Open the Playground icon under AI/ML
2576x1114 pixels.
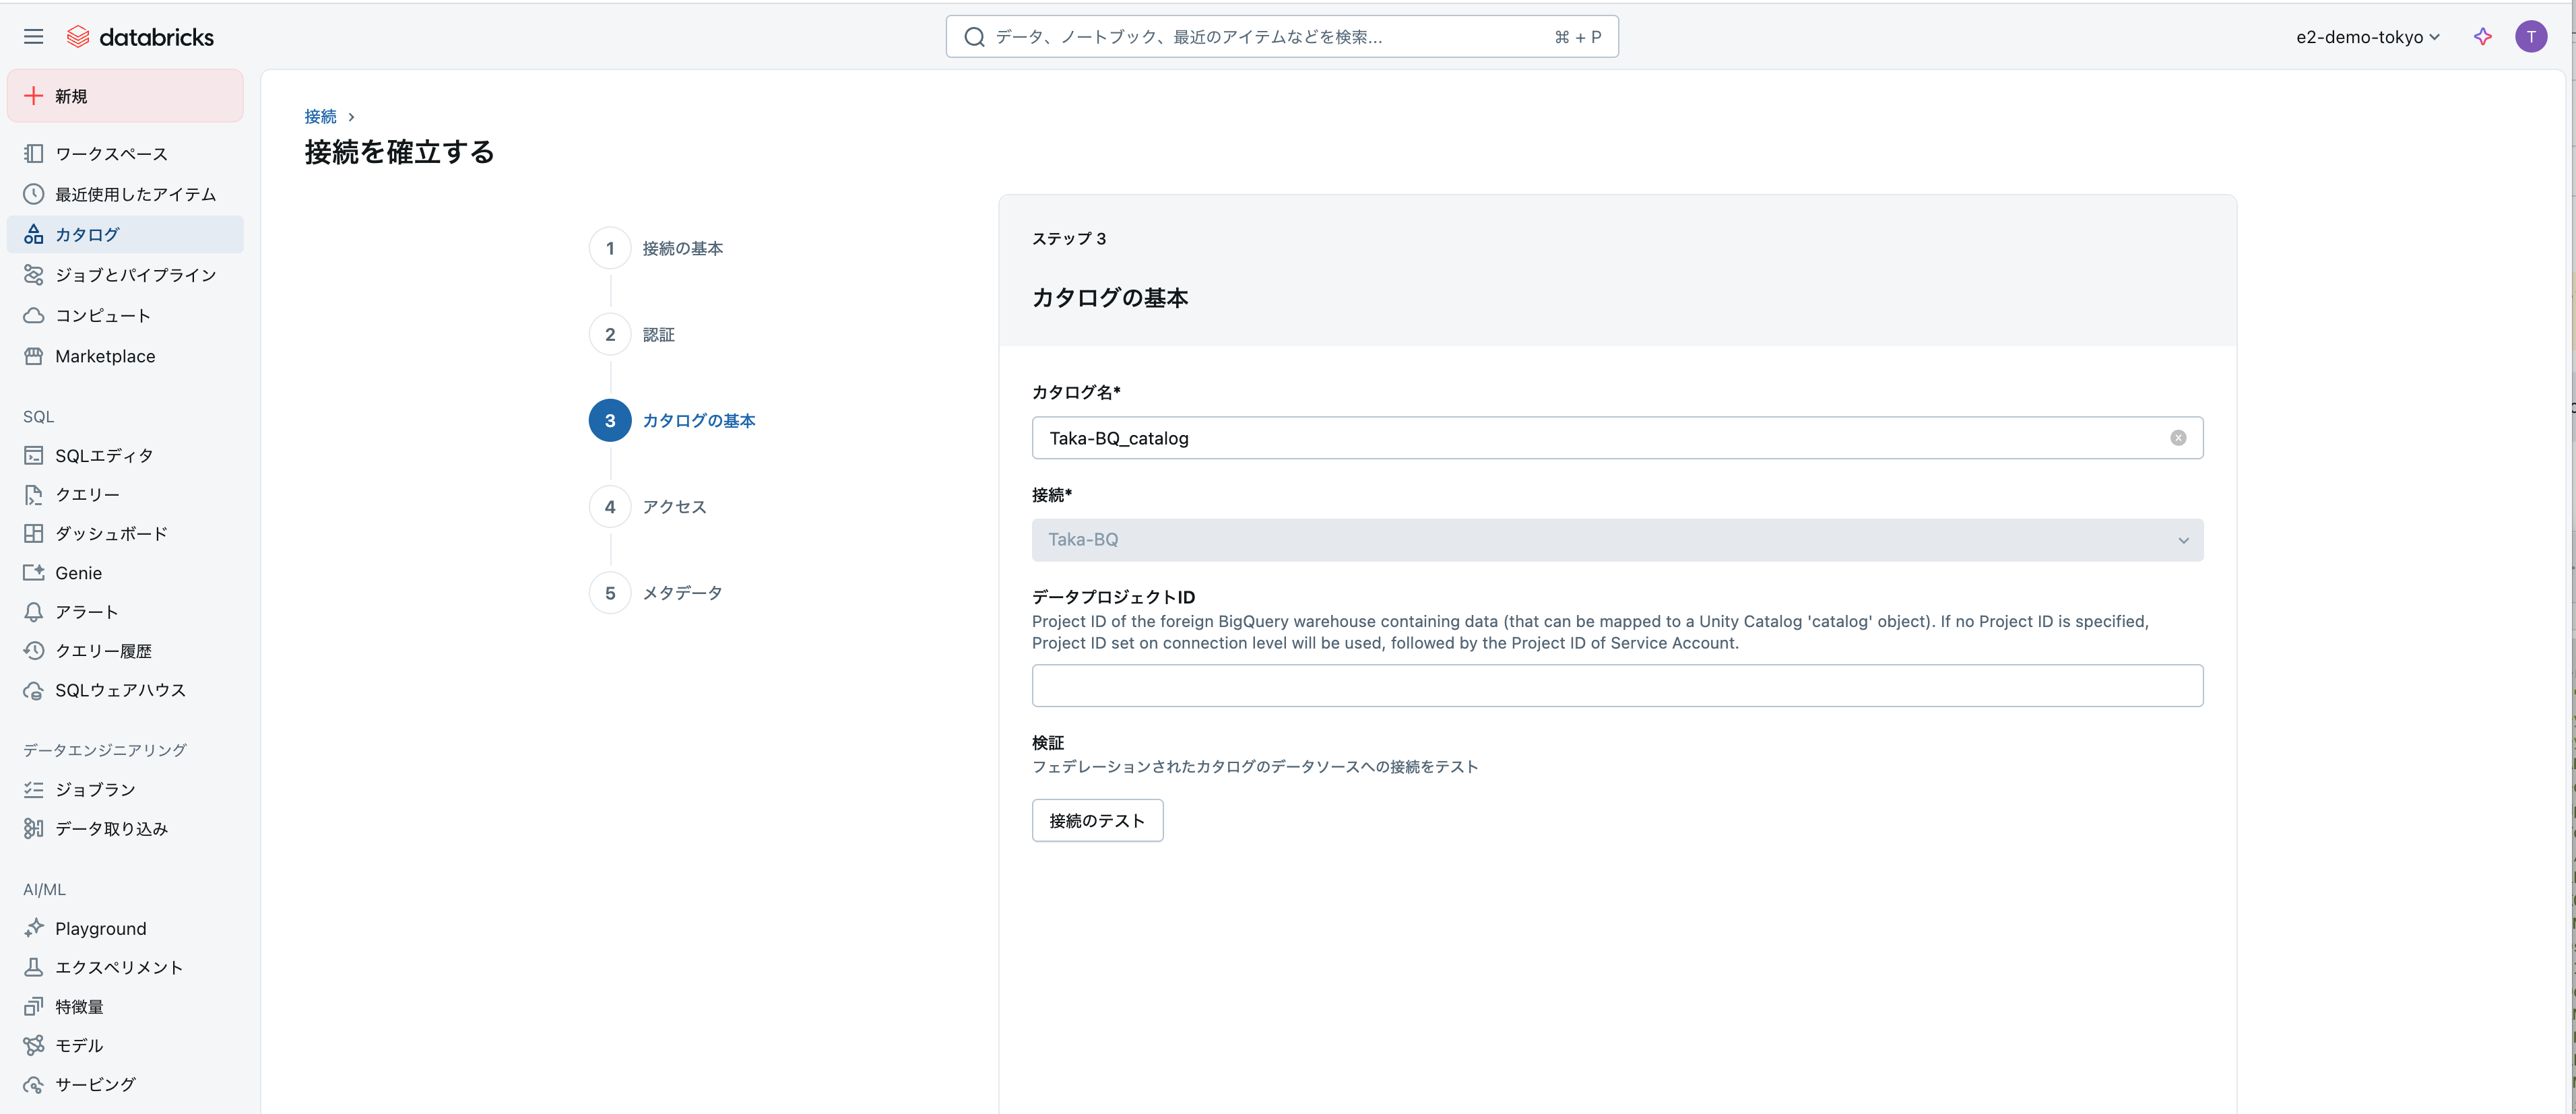pyautogui.click(x=34, y=928)
